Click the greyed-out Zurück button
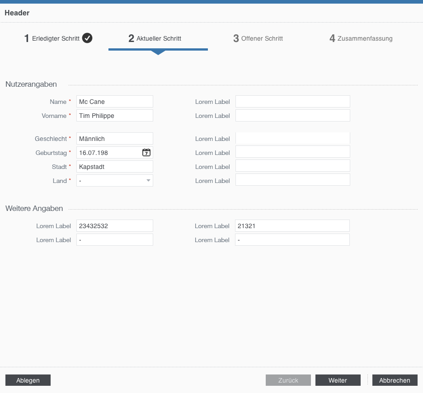The height and width of the screenshot is (393, 423). click(288, 380)
